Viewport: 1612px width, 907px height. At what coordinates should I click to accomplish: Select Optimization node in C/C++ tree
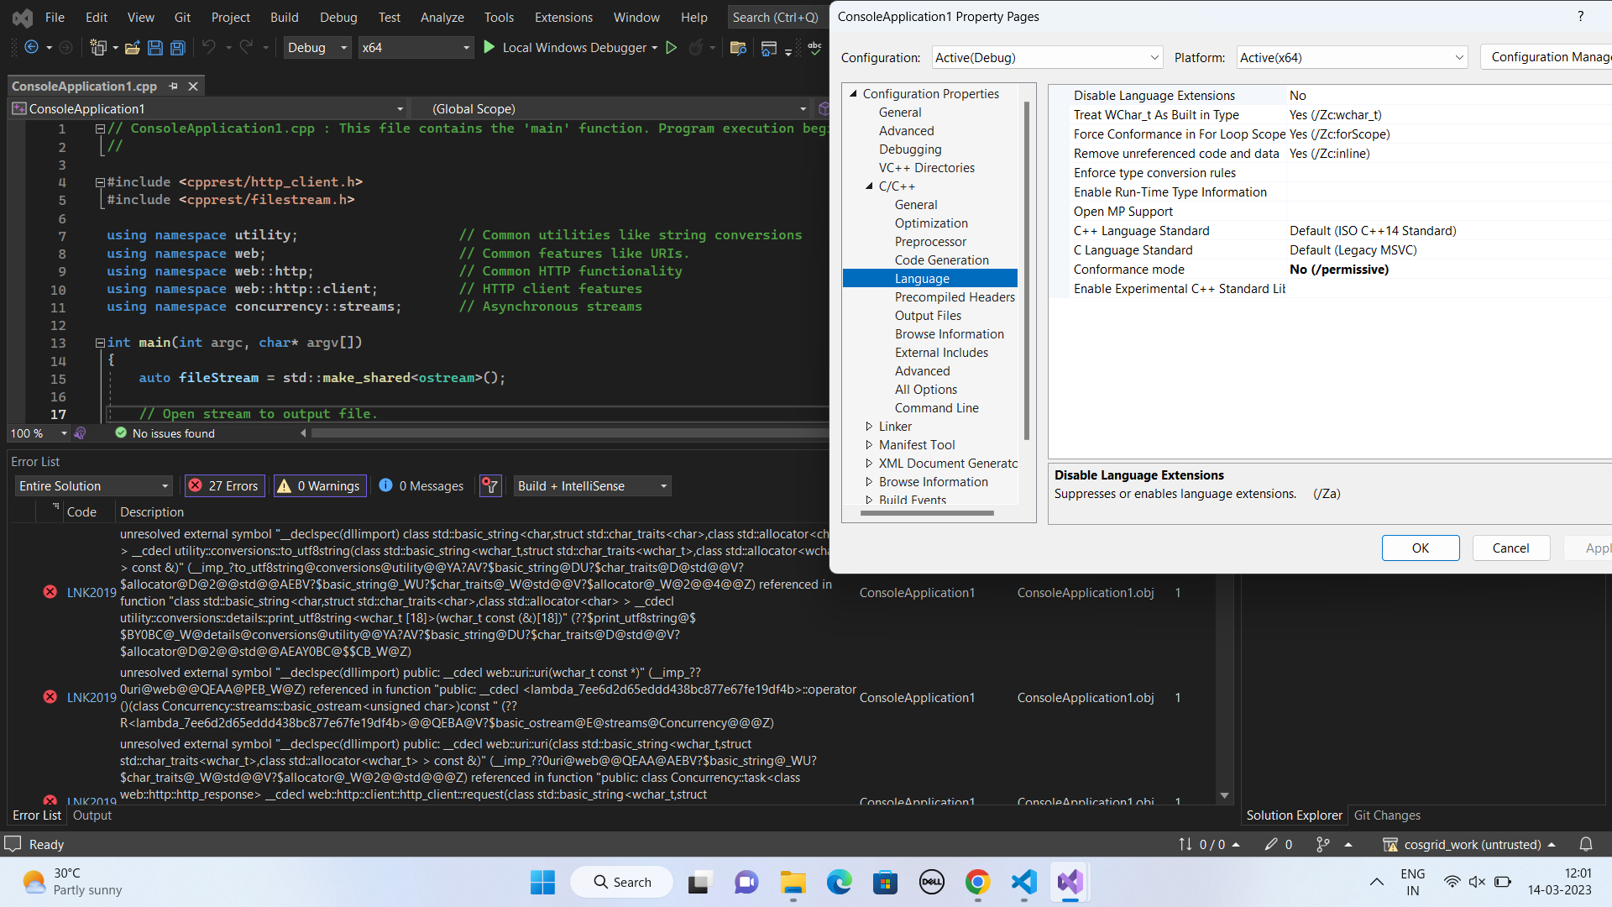pyautogui.click(x=930, y=223)
